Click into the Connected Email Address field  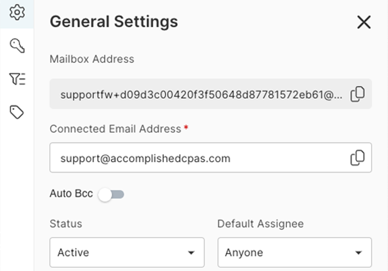[194, 158]
